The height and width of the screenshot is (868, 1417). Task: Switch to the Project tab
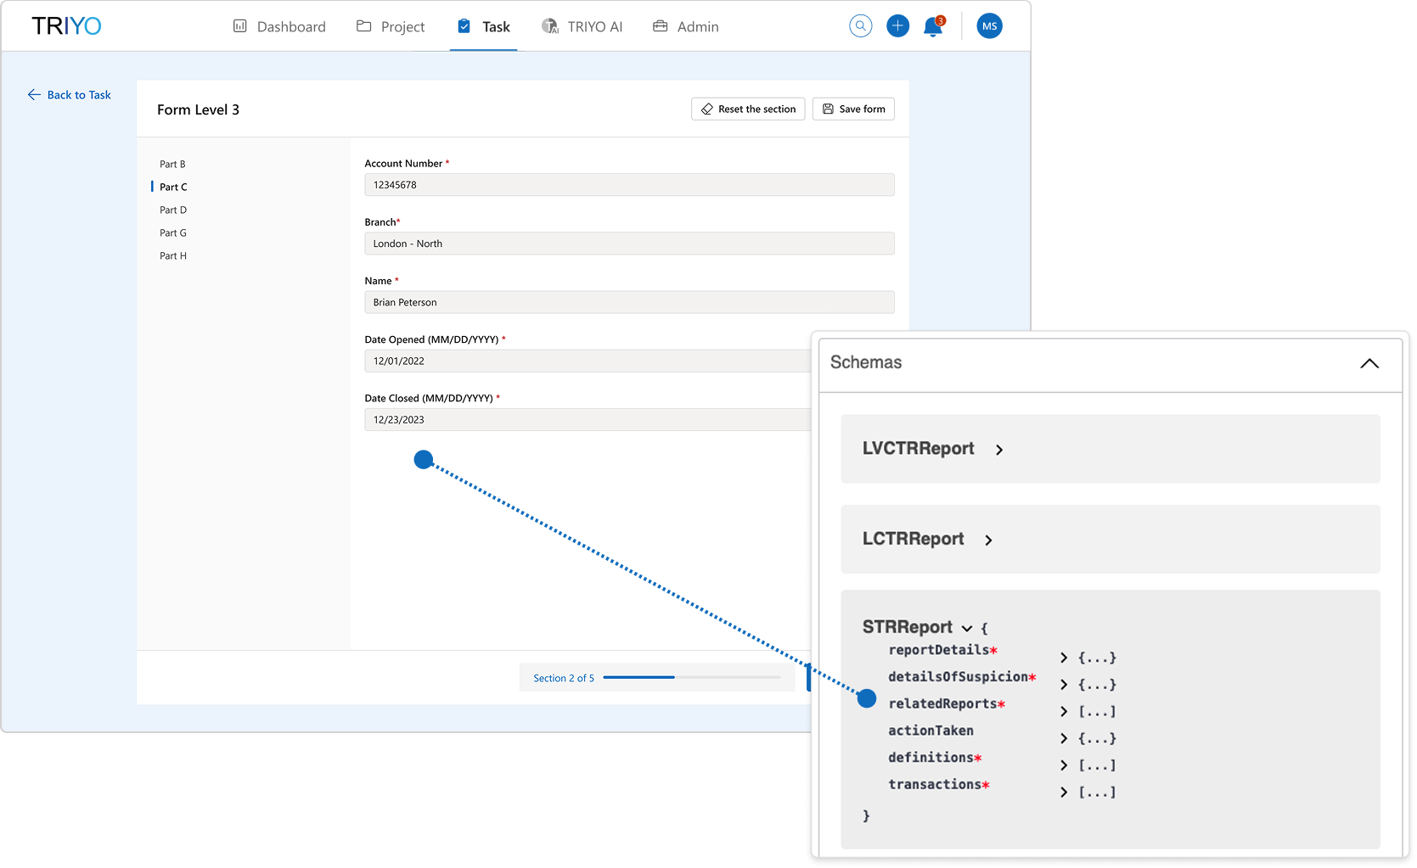tap(391, 27)
